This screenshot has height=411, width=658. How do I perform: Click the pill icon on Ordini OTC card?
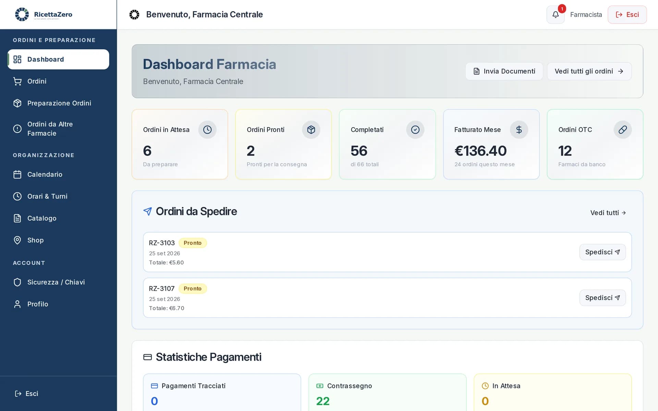tap(623, 129)
